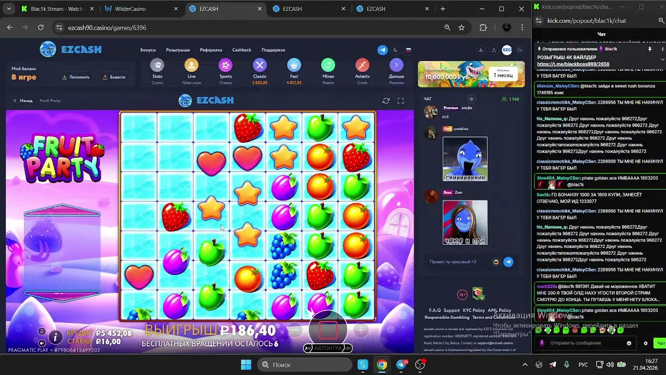Screen dimensions: 666x375
Task: Send site chat message with blue arrow
Action: 508,262
